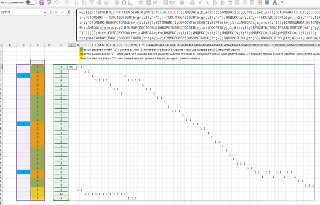Screen dimensions: 320x205
Task: Cancel formula entry with red X
Action: [56, 12]
